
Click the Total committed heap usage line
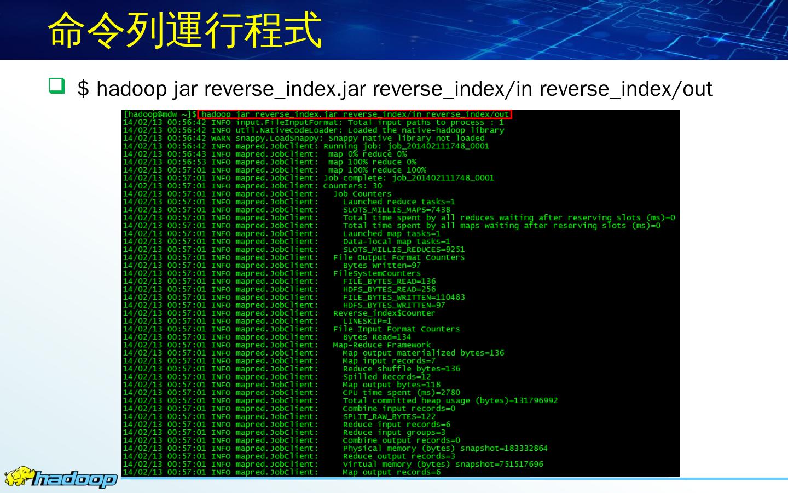[450, 400]
